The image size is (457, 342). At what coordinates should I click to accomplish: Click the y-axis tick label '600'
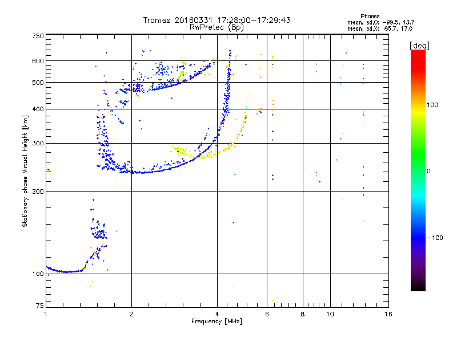tap(38, 61)
